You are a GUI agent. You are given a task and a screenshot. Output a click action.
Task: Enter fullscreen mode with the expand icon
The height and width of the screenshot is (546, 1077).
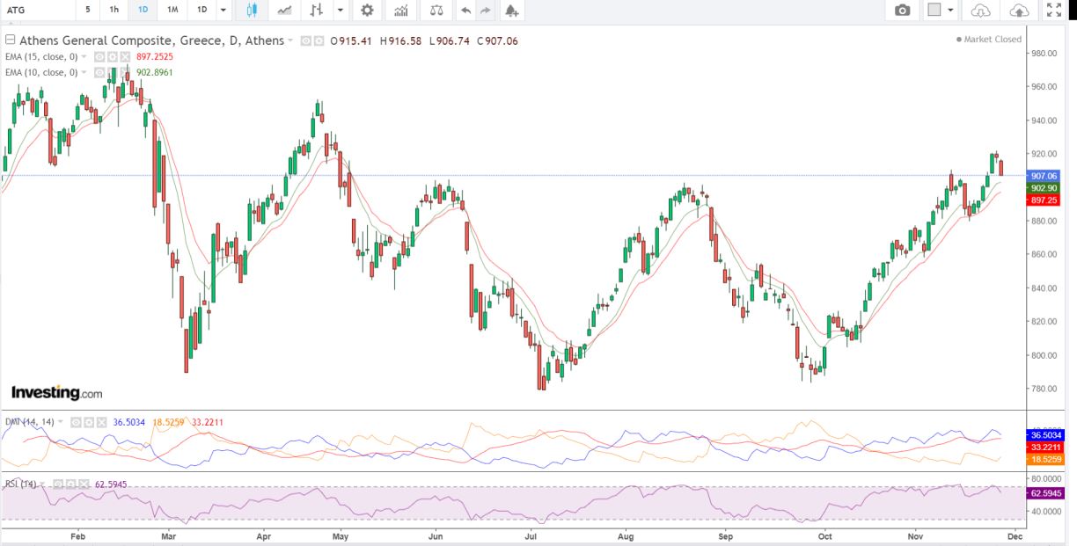[x=1053, y=11]
